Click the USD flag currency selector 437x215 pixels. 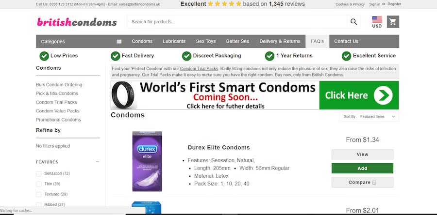[377, 22]
